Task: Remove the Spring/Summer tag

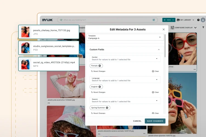Action: [x=107, y=108]
